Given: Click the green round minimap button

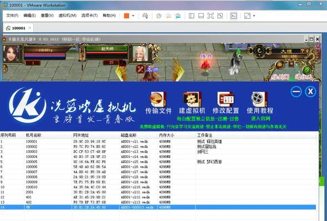Looking at the screenshot, I should pyautogui.click(x=307, y=70).
